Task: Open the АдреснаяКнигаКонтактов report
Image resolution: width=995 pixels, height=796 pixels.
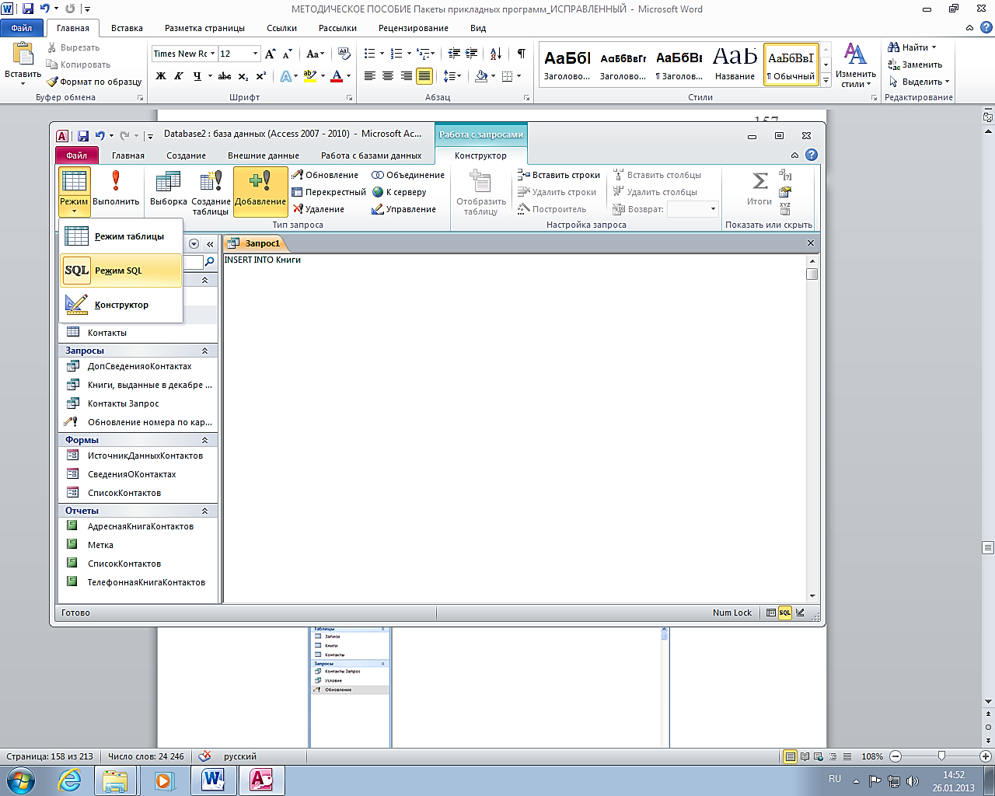Action: point(138,526)
